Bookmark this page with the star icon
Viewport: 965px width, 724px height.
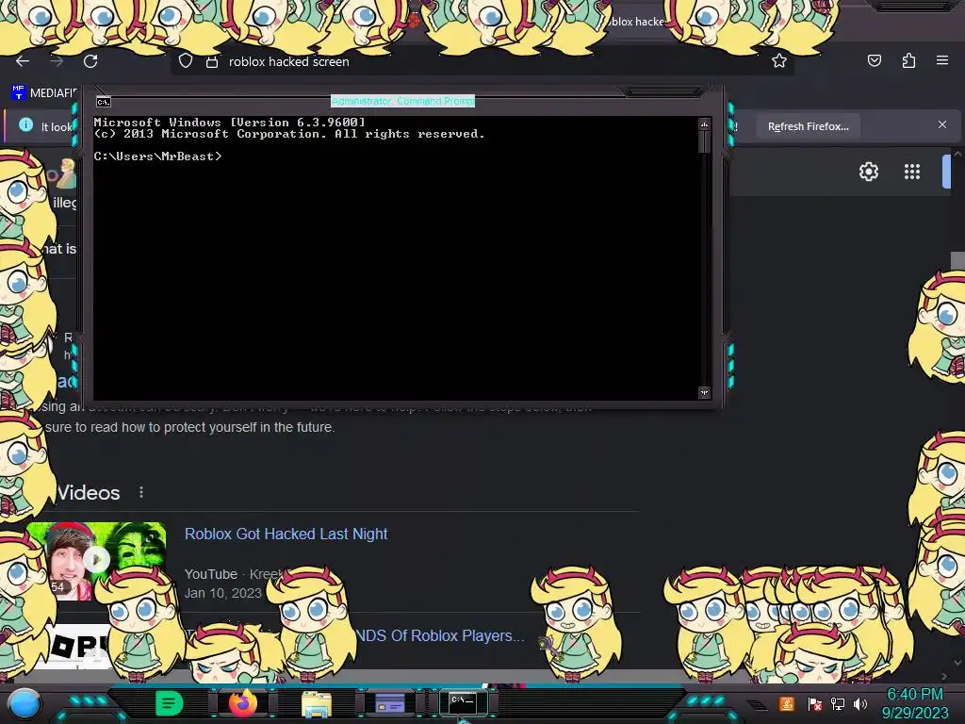click(x=779, y=60)
